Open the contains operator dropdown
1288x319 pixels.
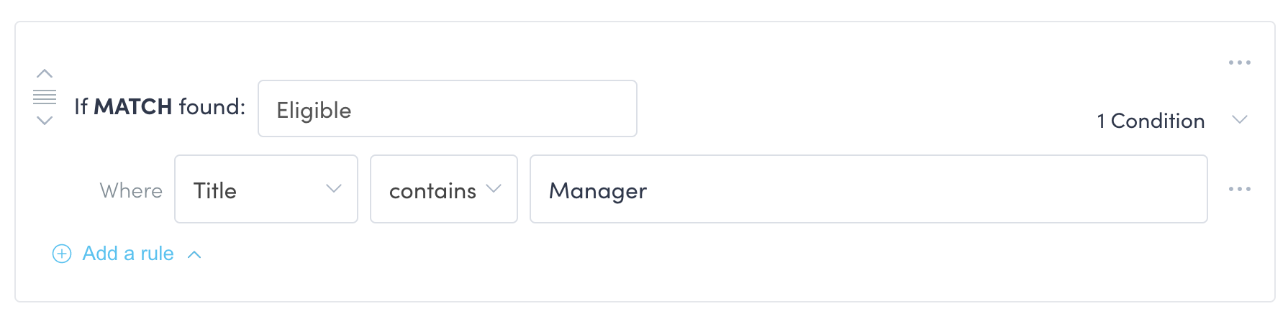[443, 190]
